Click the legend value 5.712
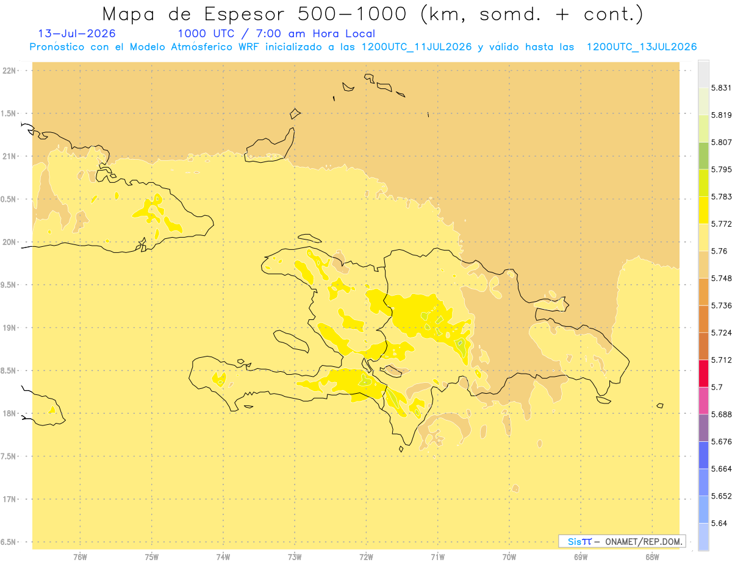This screenshot has width=732, height=565. pyautogui.click(x=721, y=360)
